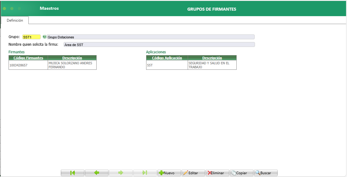Click the Nuevo button
This screenshot has height=177, width=347.
tap(169, 173)
